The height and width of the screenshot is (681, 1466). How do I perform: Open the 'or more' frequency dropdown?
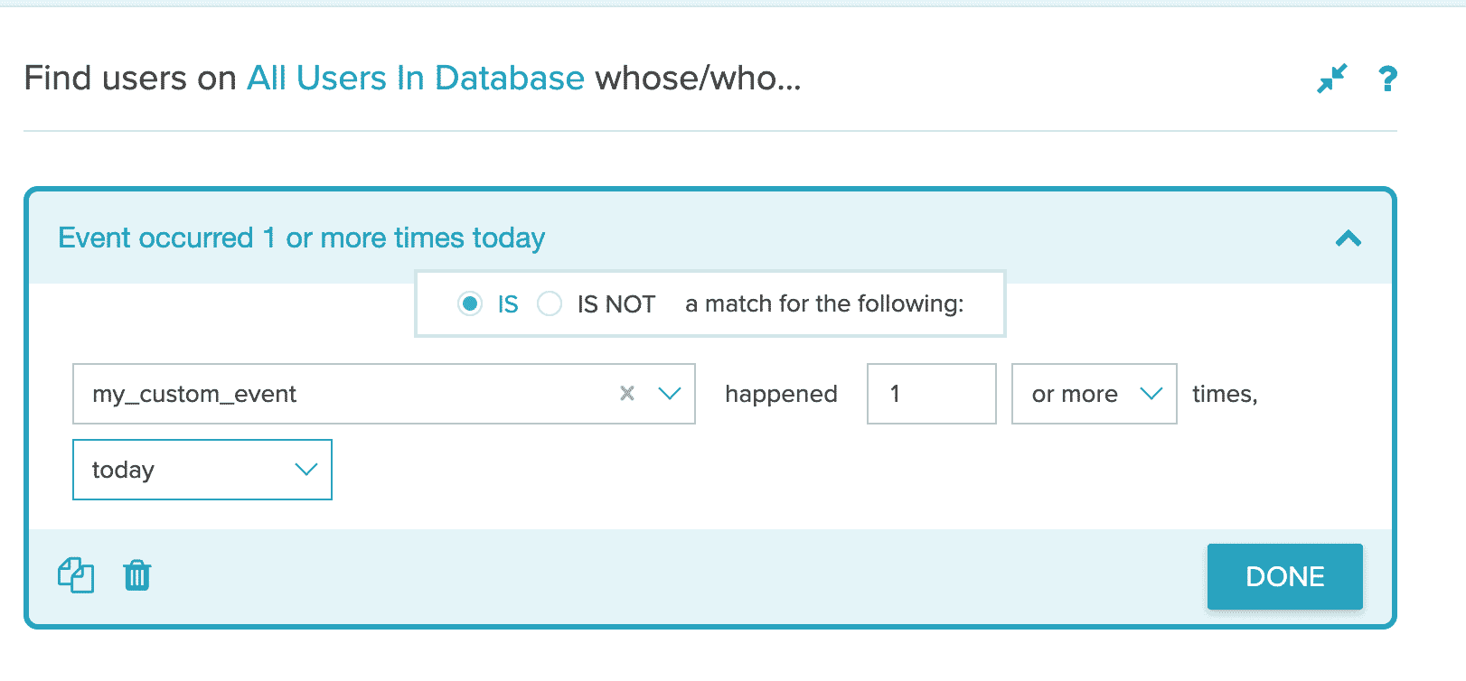point(1094,394)
